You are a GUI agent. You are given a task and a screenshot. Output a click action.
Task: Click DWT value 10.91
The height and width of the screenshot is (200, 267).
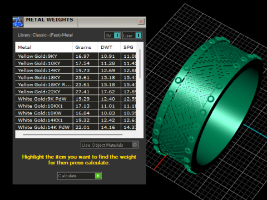tap(108, 56)
